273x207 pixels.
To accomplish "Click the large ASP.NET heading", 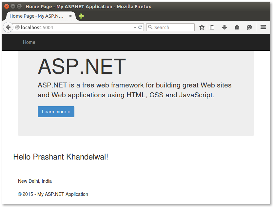I will point(82,66).
